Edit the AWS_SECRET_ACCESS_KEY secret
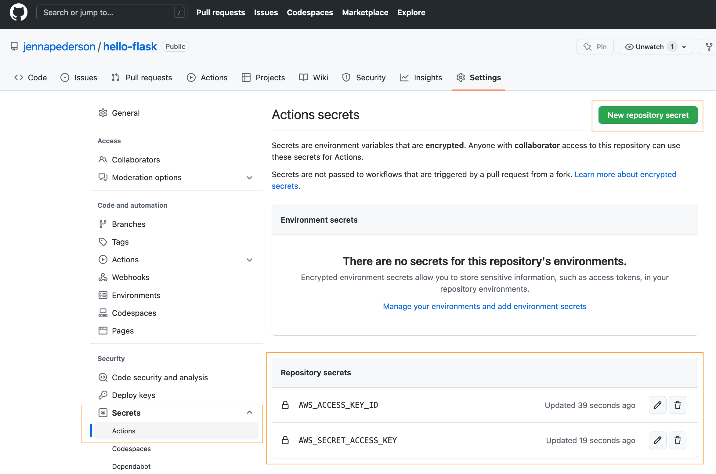Screen dimensions: 716x474 pos(657,440)
